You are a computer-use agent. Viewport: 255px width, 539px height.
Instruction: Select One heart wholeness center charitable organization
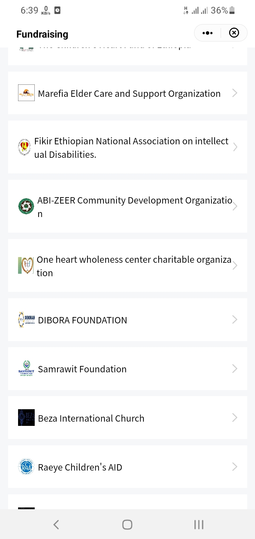point(134,266)
